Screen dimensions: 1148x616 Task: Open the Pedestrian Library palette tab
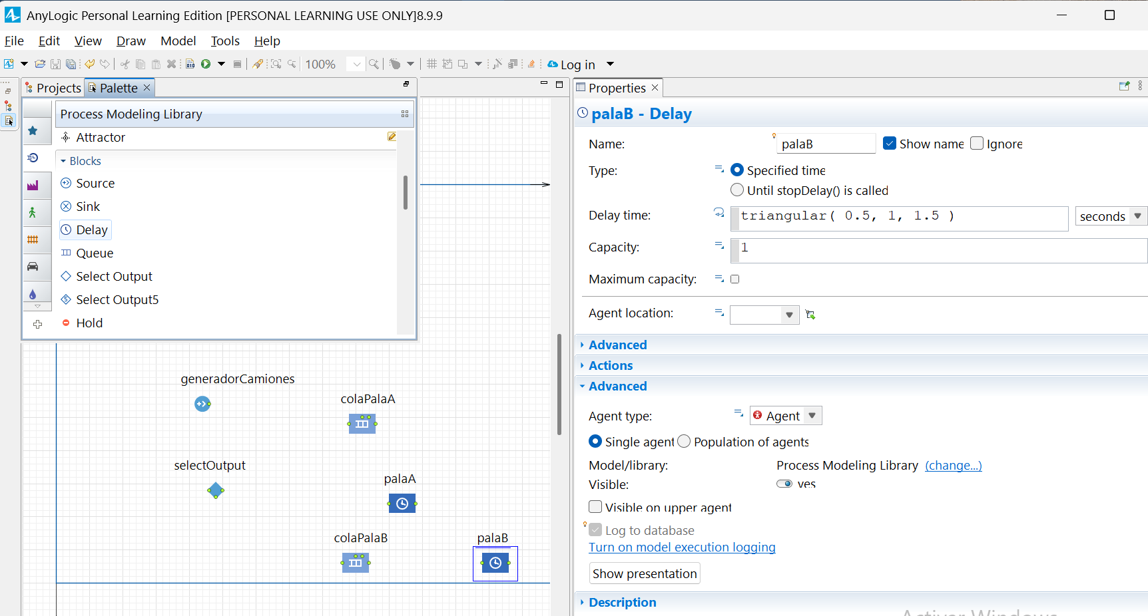coord(33,212)
